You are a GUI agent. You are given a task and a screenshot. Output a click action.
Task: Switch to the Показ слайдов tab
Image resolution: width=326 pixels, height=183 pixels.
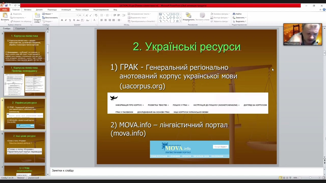(x=82, y=10)
